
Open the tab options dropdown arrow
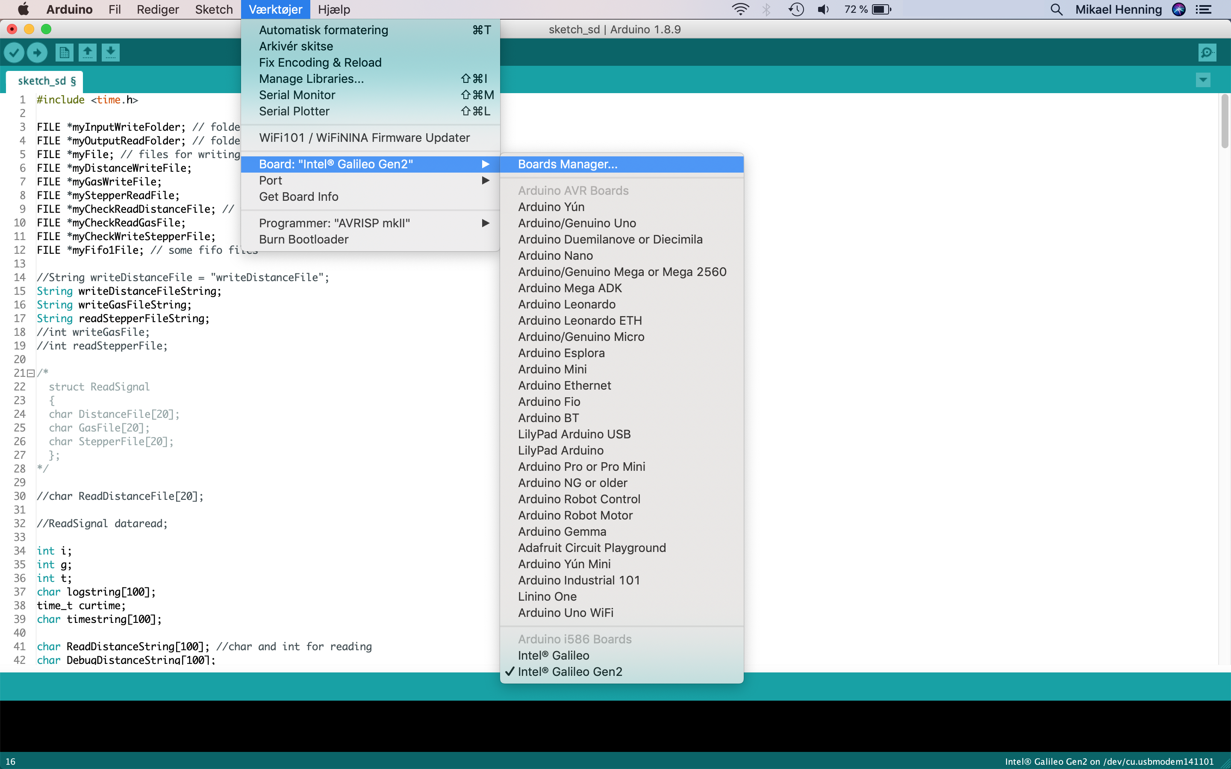coord(1203,80)
